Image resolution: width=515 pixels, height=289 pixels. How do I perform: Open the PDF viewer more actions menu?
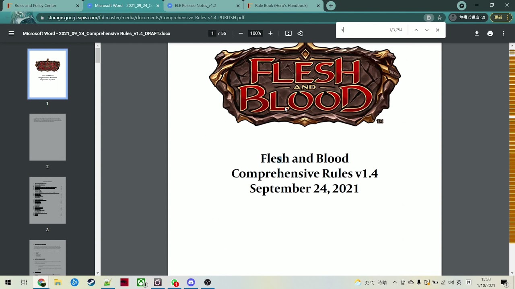pyautogui.click(x=503, y=33)
